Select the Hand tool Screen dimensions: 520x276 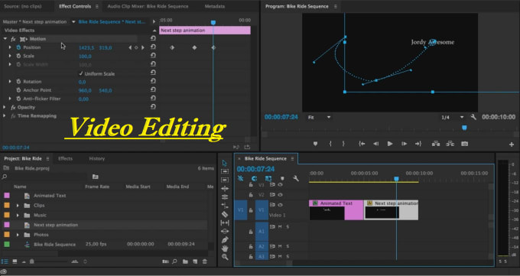click(x=225, y=248)
